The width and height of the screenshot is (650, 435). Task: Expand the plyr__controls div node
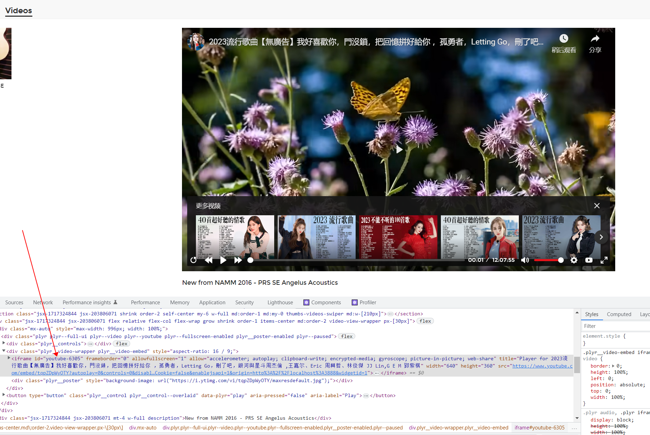click(x=4, y=344)
